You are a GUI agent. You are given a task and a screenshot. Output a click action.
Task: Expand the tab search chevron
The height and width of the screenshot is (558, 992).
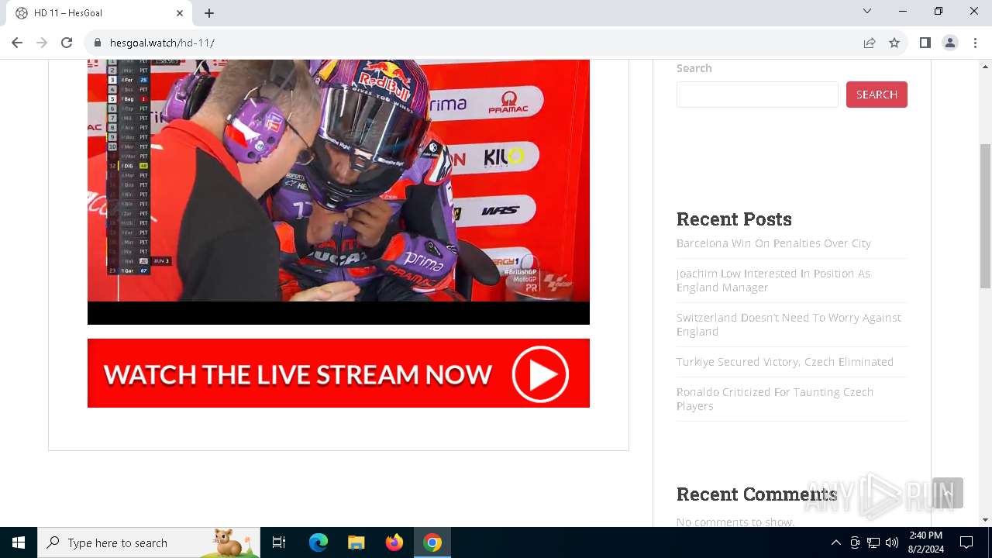coord(867,11)
